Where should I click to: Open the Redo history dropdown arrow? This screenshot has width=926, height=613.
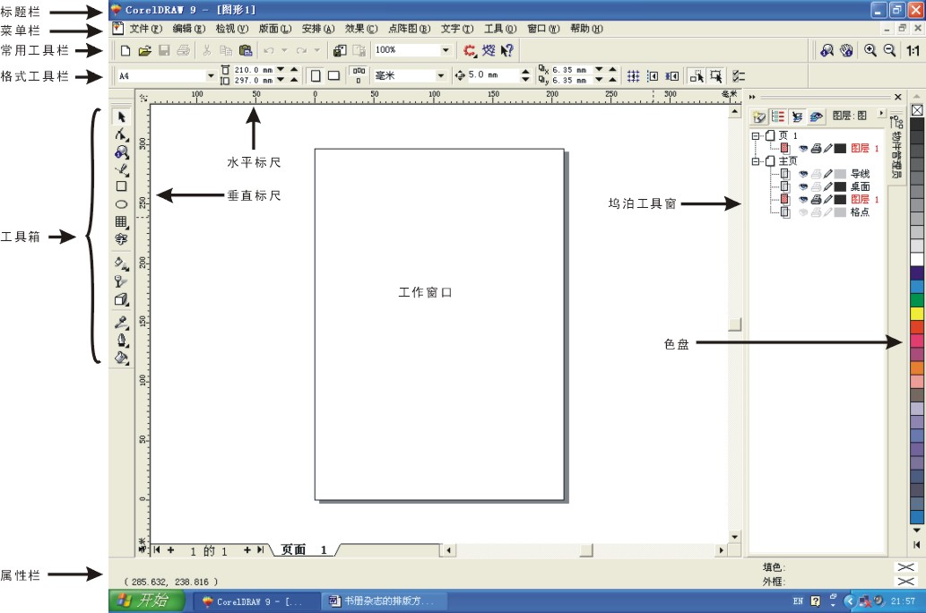317,51
